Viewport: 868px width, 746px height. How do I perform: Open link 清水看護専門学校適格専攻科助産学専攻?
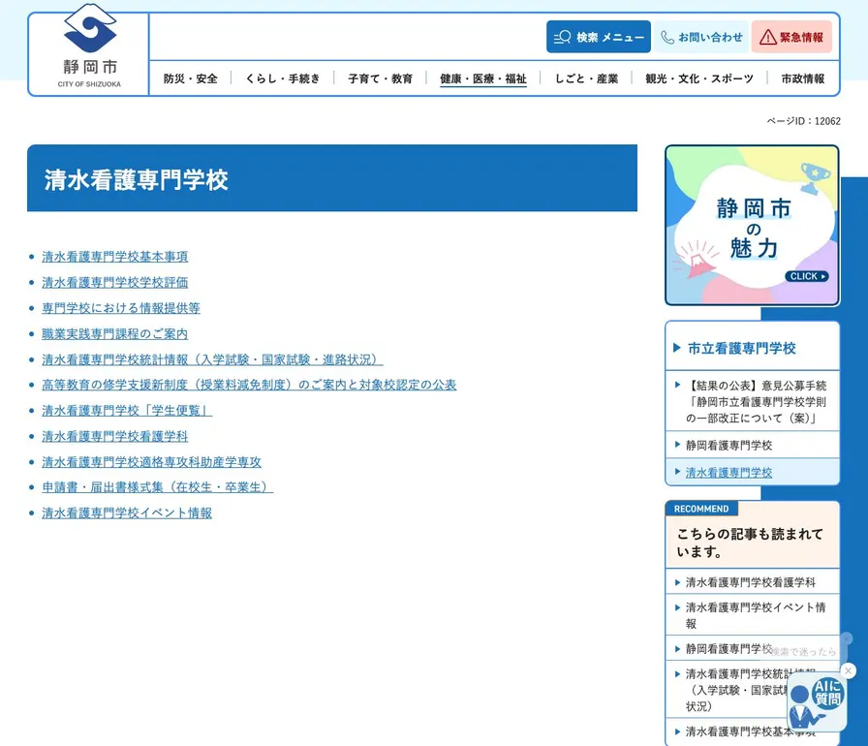tap(152, 461)
